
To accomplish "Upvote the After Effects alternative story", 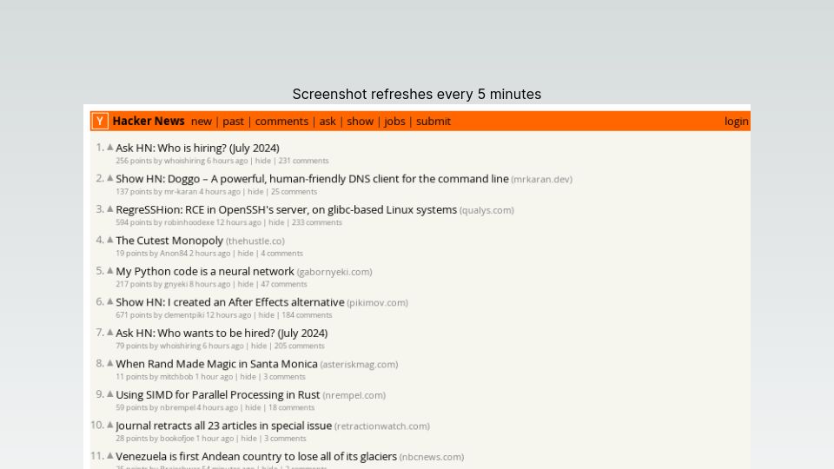I will click(x=110, y=301).
